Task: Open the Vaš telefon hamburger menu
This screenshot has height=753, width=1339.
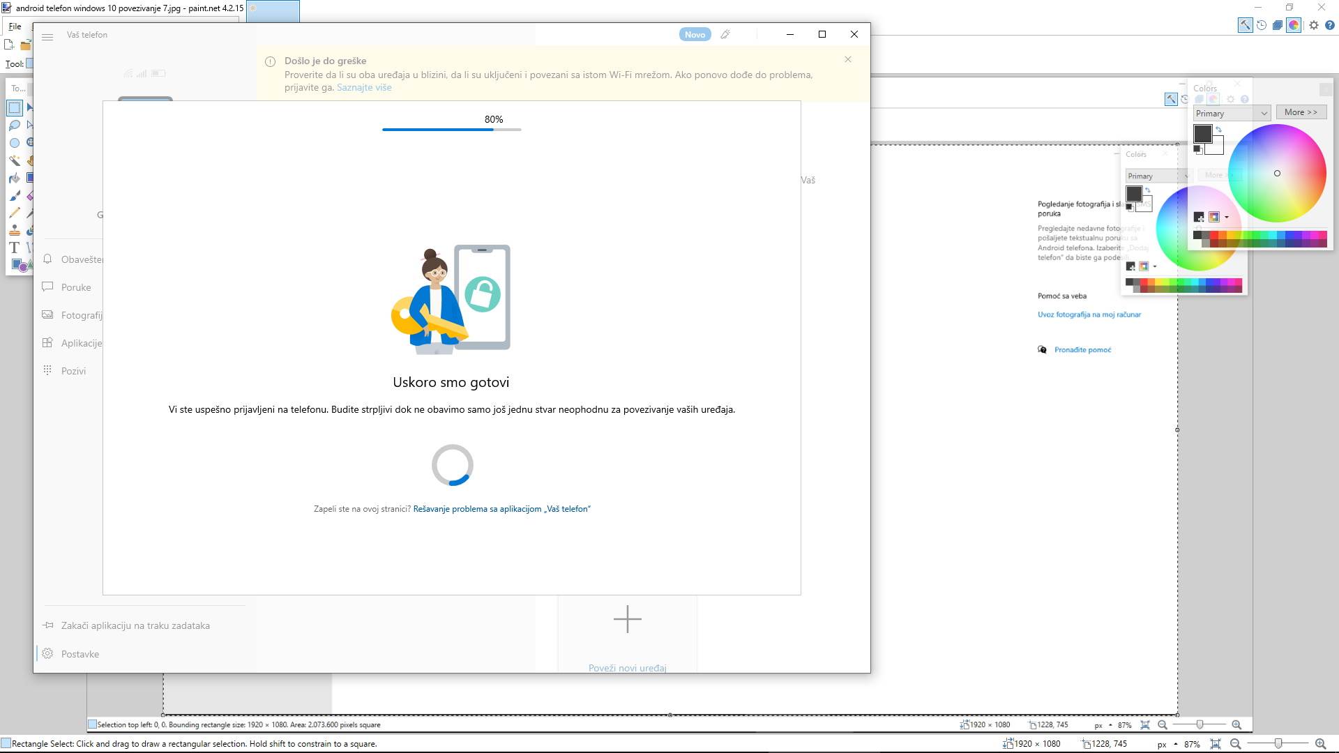Action: pyautogui.click(x=48, y=37)
